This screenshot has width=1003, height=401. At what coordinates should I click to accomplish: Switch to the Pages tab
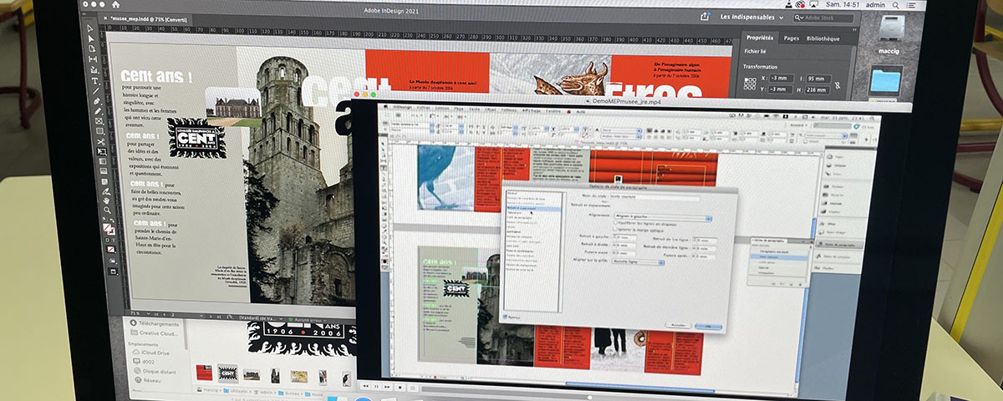pyautogui.click(x=791, y=38)
